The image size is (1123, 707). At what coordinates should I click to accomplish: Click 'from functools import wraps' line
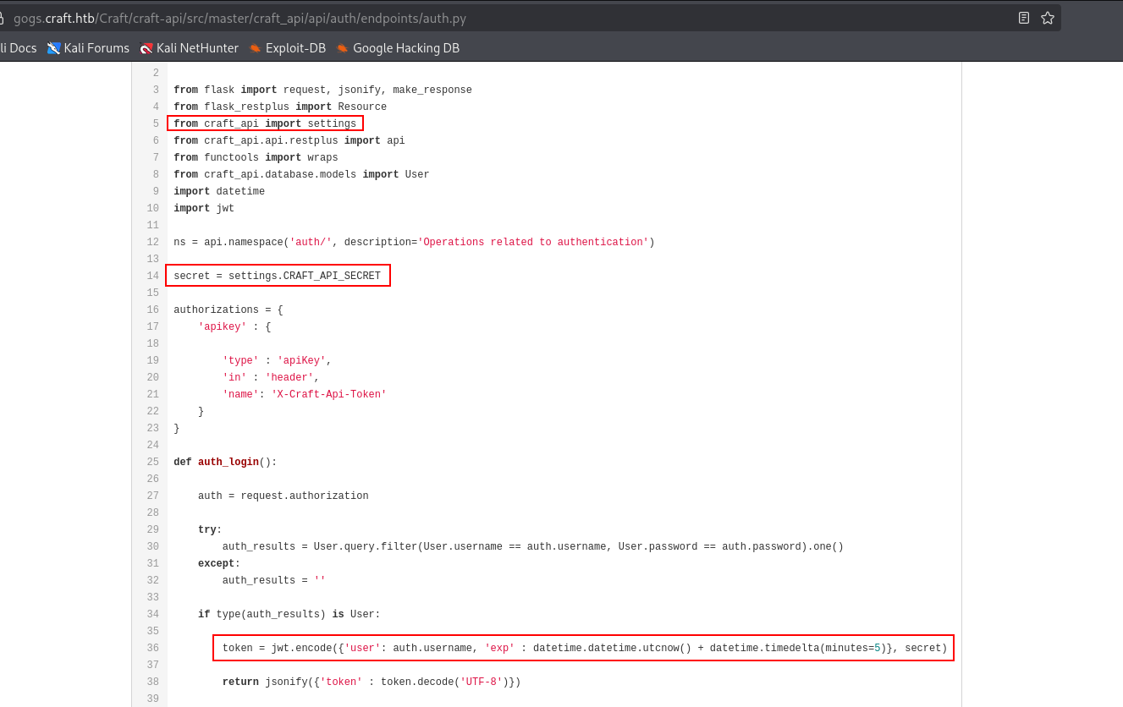pyautogui.click(x=256, y=157)
